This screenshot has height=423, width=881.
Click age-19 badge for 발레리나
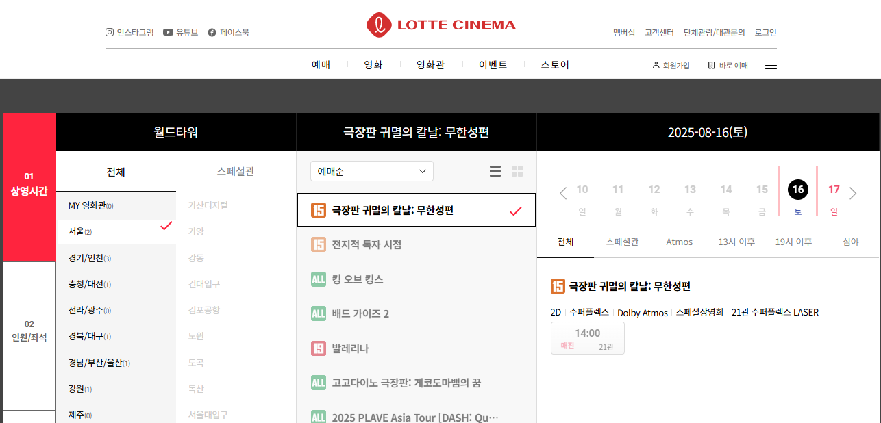coord(319,348)
